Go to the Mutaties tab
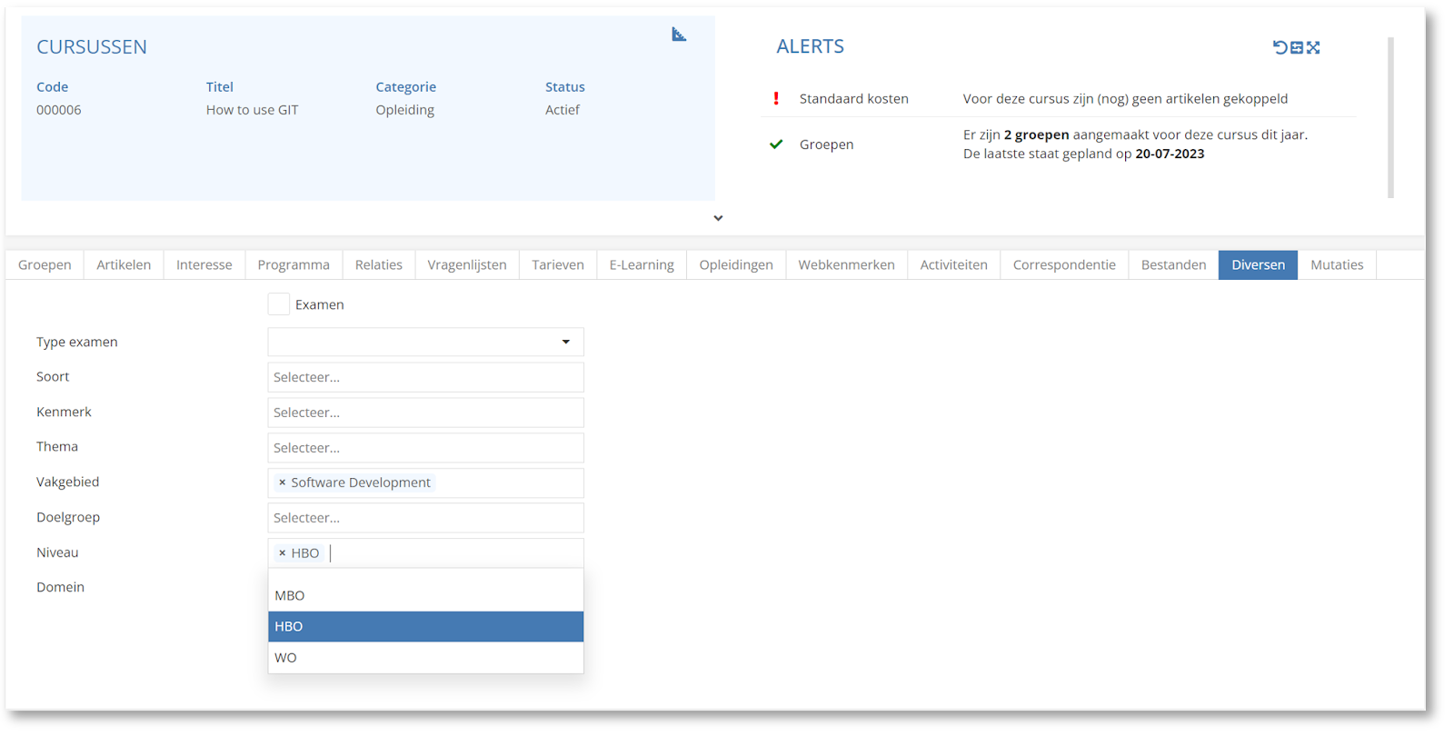Viewport: 1454px width, 736px height. tap(1336, 265)
